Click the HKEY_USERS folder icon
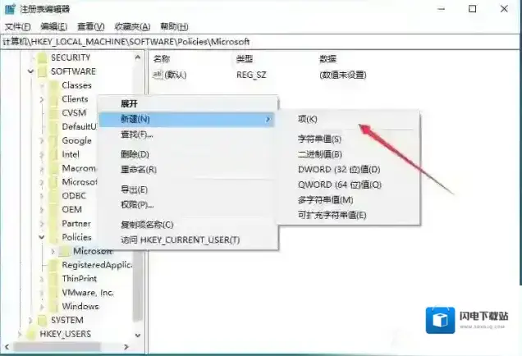The image size is (522, 356). pyautogui.click(x=30, y=334)
